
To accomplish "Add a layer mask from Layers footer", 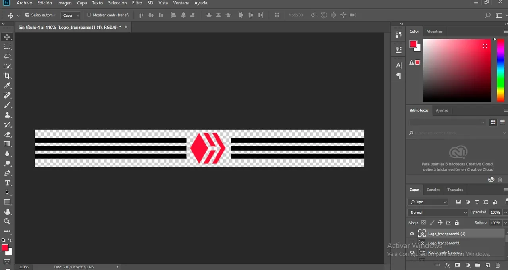I will (457, 265).
